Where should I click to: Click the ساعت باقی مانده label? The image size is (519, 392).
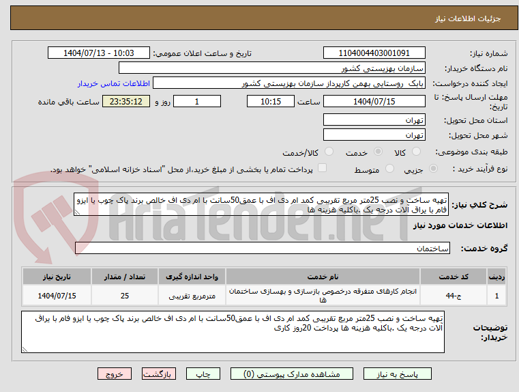click(x=68, y=102)
